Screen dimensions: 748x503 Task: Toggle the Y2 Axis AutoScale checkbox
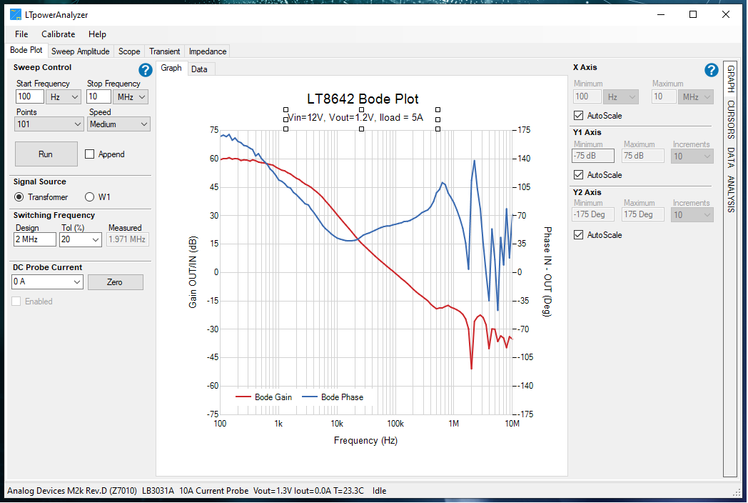579,235
